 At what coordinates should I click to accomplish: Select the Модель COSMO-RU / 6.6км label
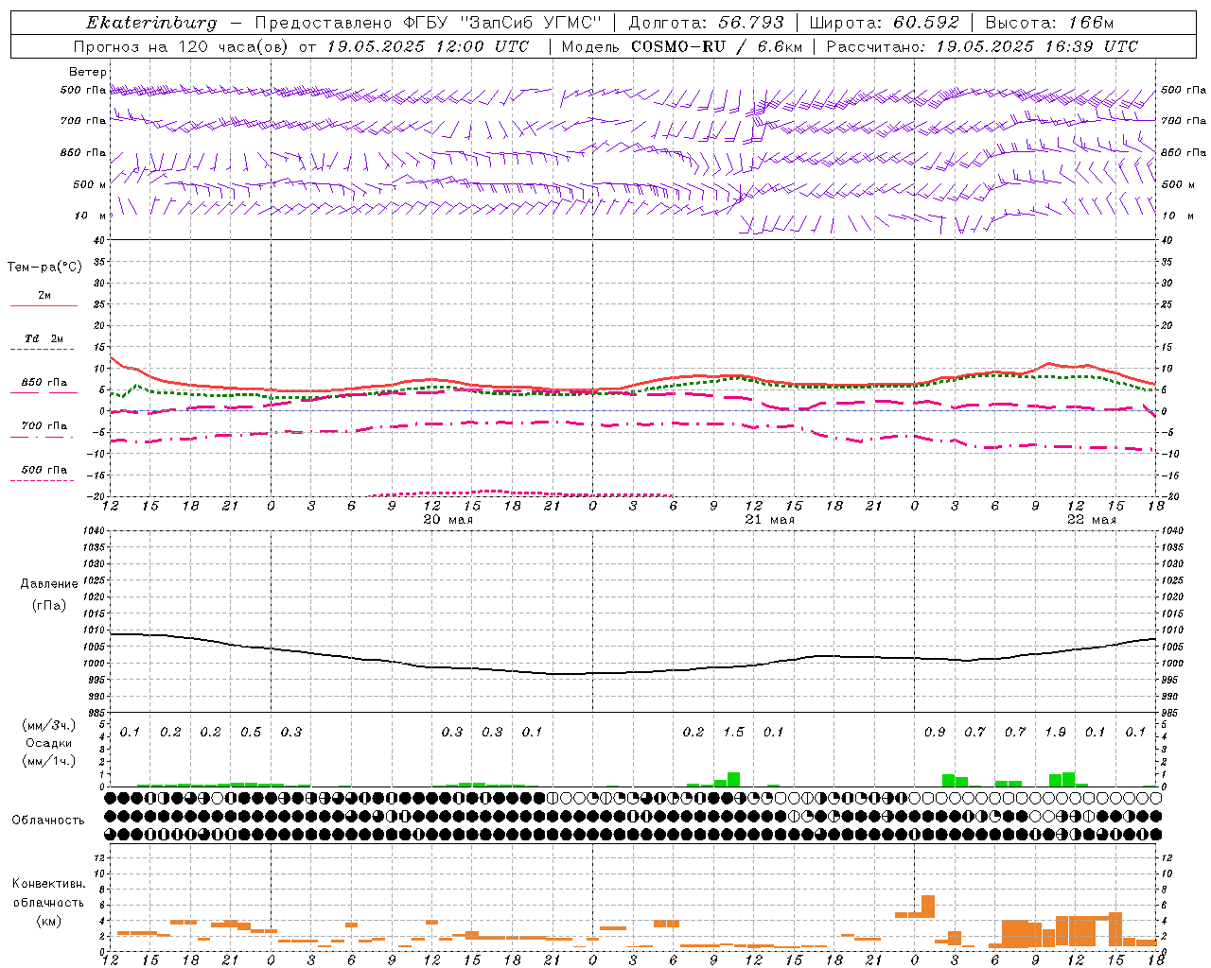[x=682, y=46]
